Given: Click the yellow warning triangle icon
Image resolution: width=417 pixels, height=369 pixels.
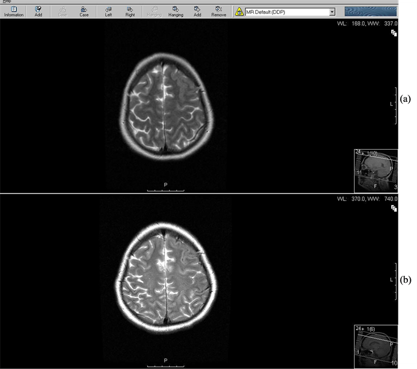Looking at the screenshot, I should pyautogui.click(x=240, y=11).
